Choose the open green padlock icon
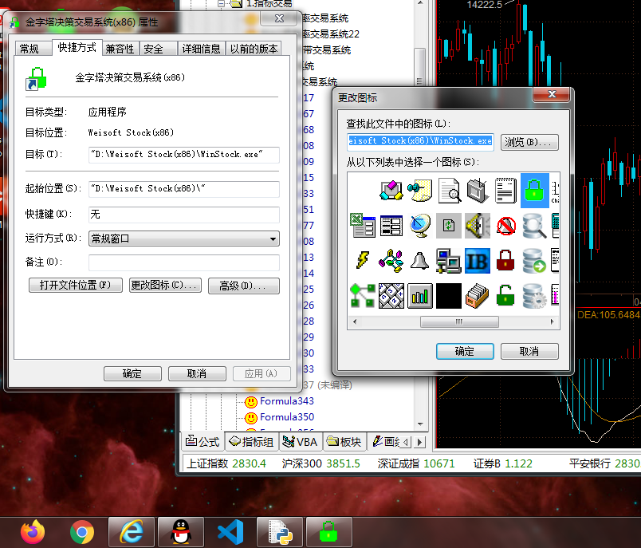Screen dimensions: 641x548 pos(505,296)
